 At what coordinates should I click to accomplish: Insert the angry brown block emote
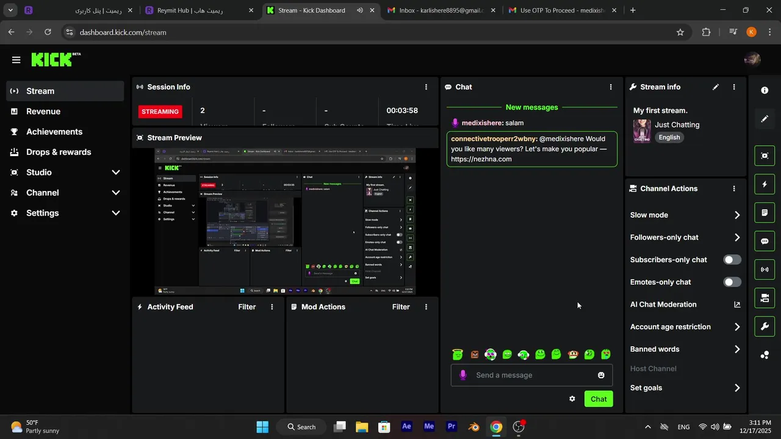475,354
